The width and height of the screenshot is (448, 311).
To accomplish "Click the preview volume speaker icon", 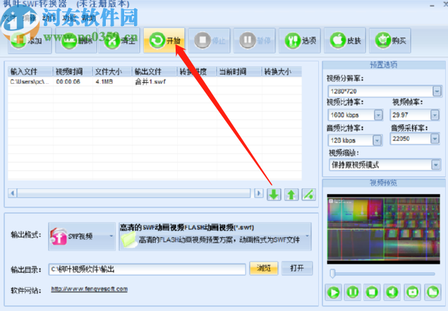I will pos(392,293).
